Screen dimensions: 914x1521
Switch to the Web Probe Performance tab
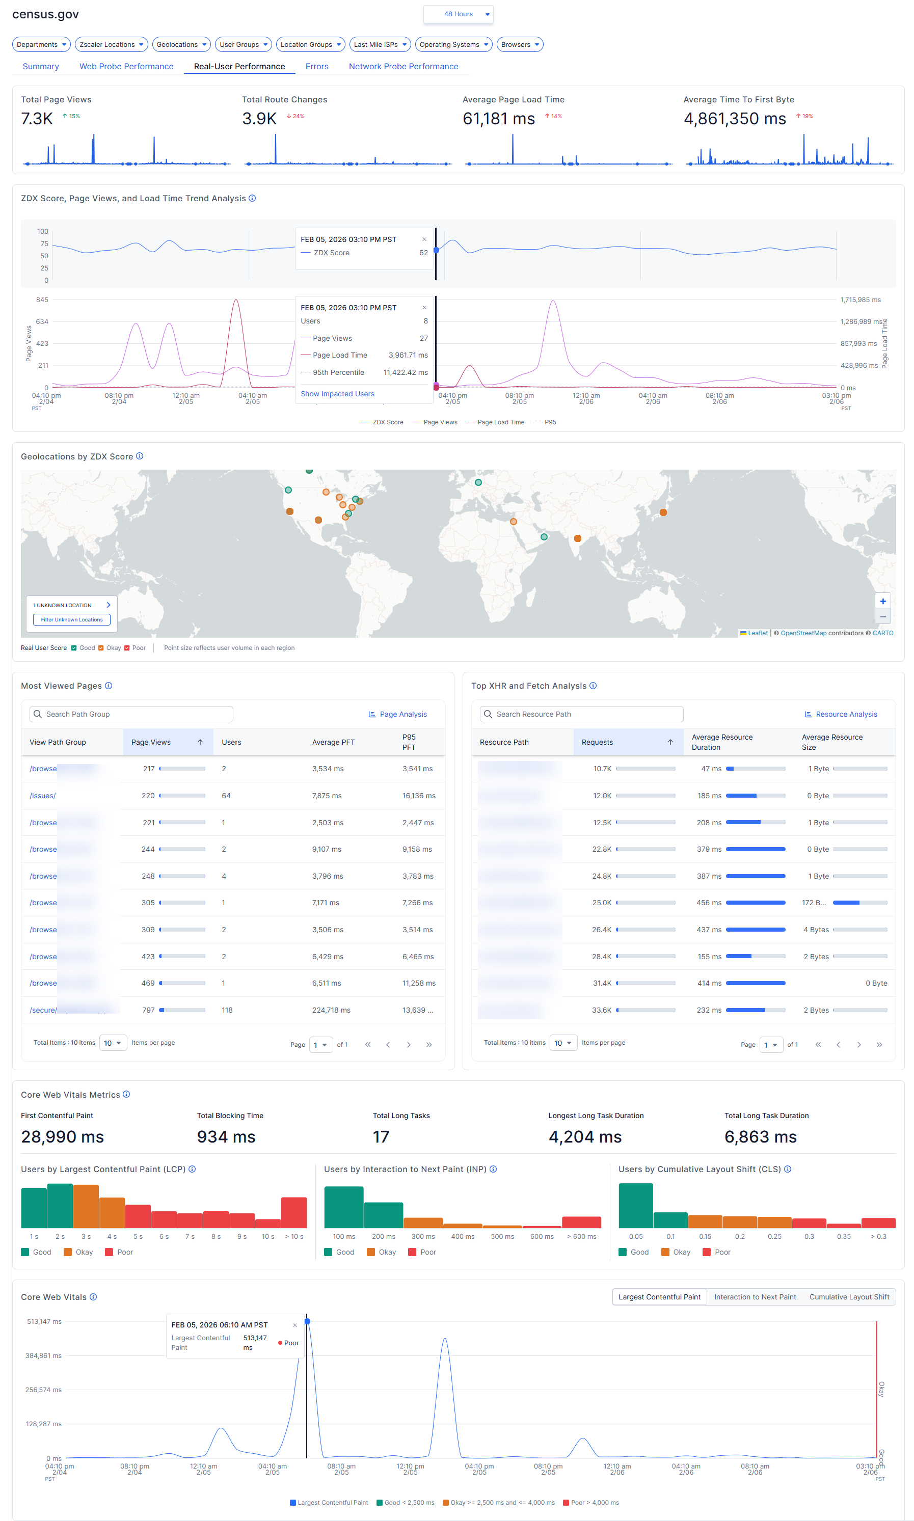click(126, 67)
